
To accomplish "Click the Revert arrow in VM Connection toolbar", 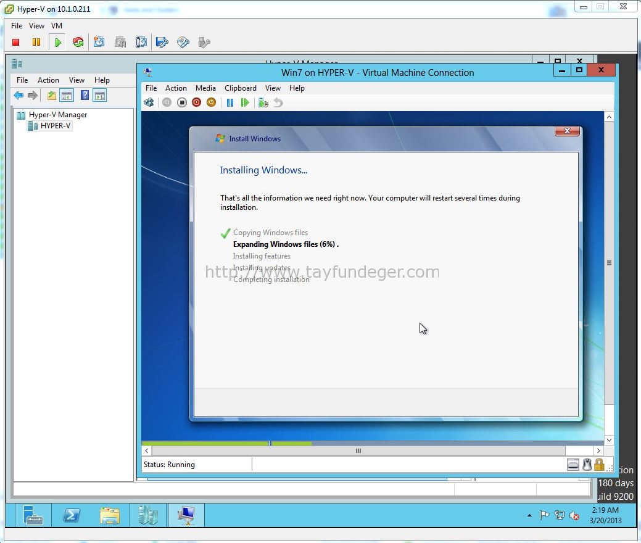I will click(278, 102).
